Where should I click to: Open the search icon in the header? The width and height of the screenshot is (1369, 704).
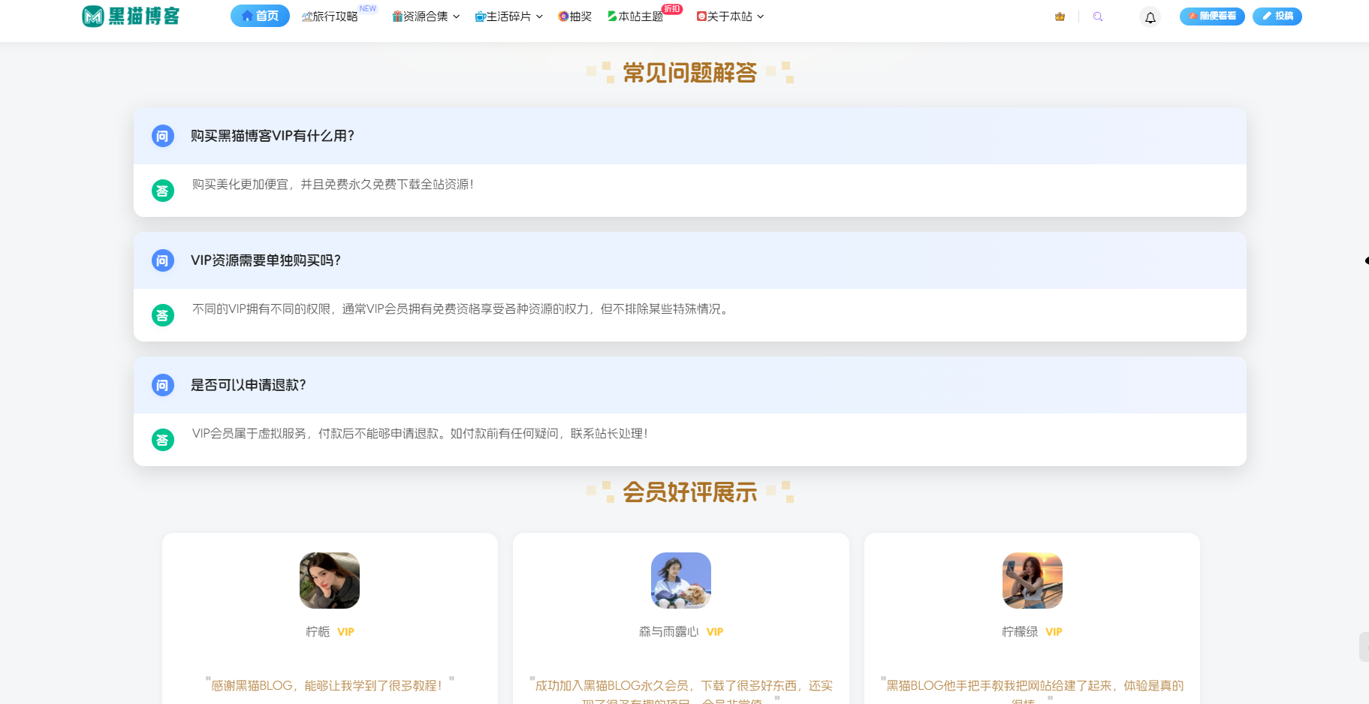point(1098,16)
